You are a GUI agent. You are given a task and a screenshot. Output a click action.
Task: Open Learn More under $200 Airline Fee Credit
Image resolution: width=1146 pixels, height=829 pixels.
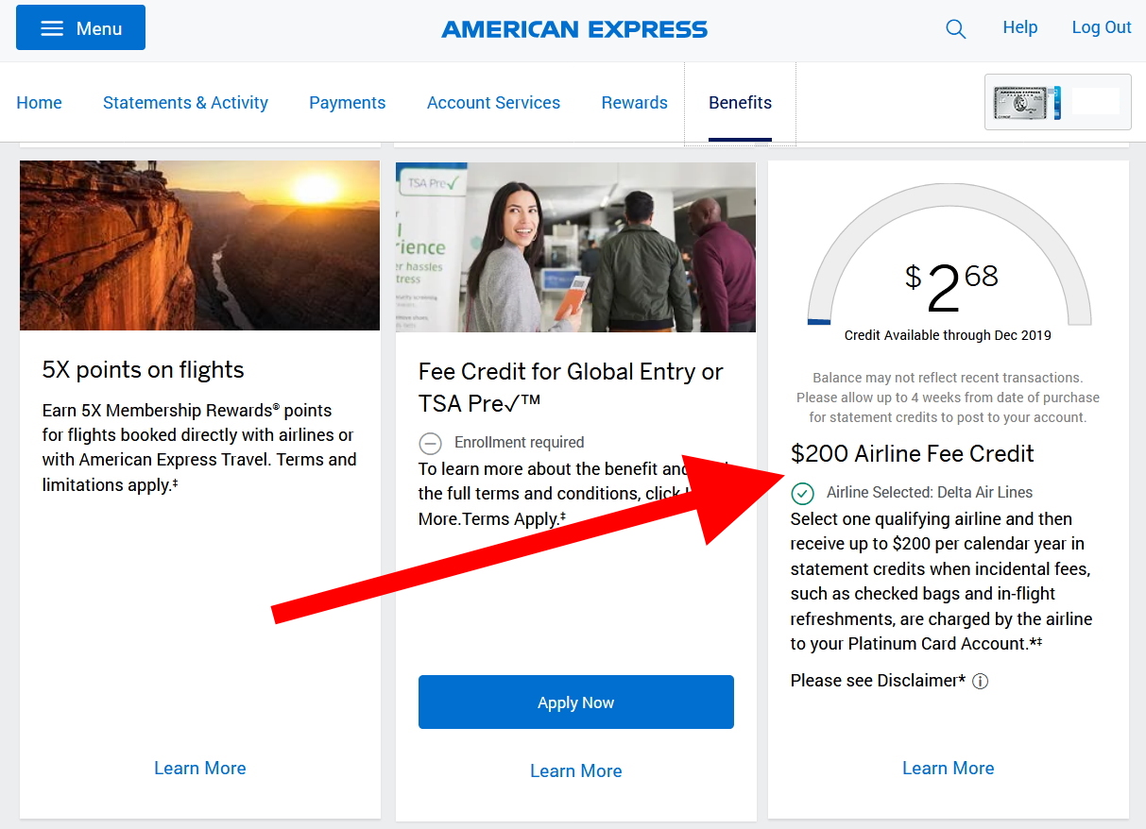948,768
